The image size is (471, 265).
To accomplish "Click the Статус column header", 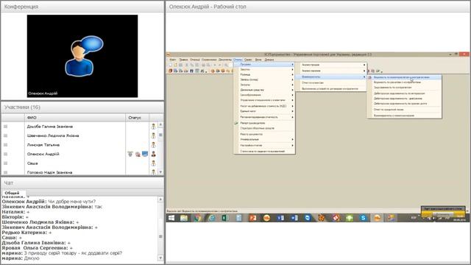I will [x=138, y=118].
